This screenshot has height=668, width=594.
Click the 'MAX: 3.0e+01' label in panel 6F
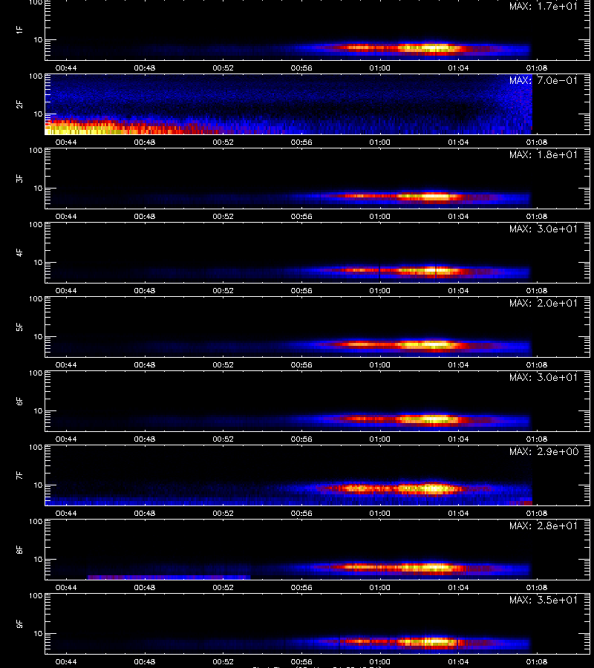point(544,377)
